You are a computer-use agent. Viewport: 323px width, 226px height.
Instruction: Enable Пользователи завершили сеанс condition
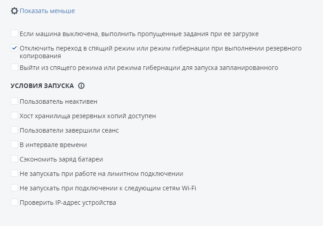point(14,130)
